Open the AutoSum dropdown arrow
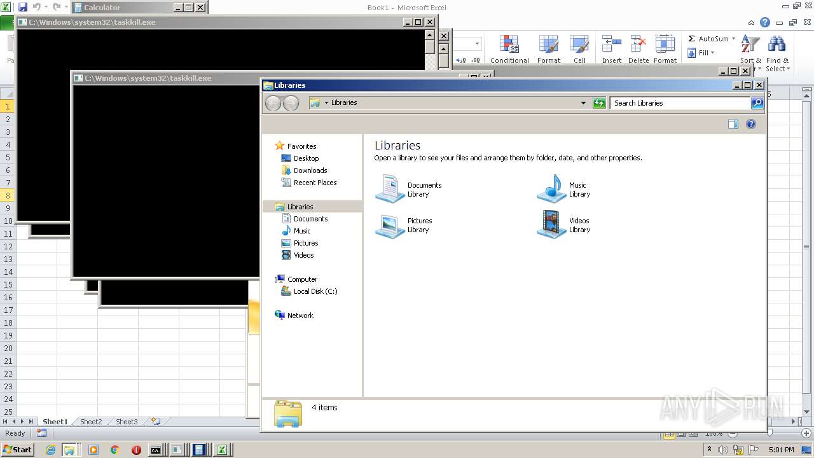814x458 pixels. (733, 39)
